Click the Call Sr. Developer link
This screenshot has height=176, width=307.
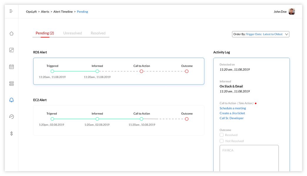point(231,118)
